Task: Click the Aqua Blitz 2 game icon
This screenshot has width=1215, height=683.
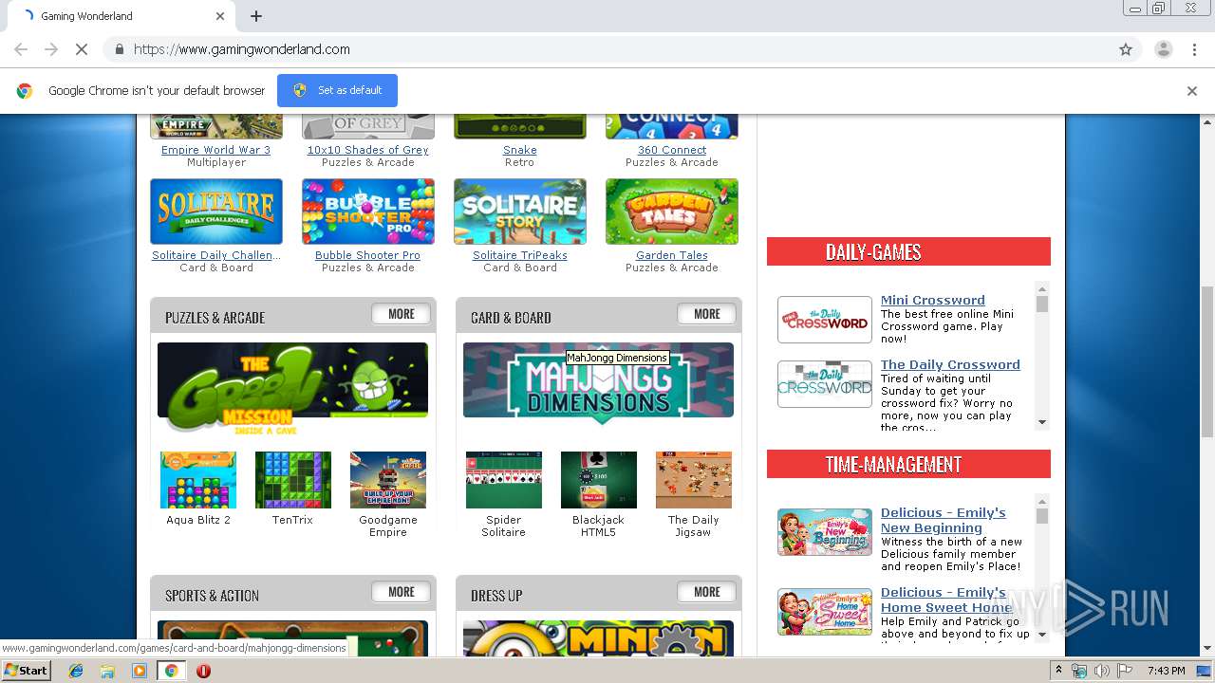Action: click(198, 480)
